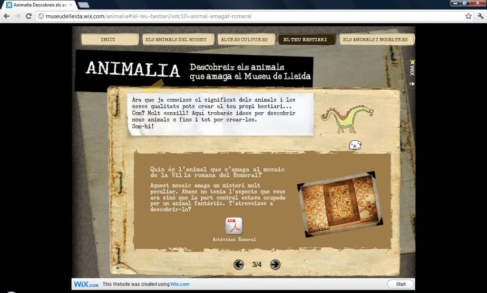
Task: Go to the previous bestiary page arrow
Action: [x=239, y=264]
